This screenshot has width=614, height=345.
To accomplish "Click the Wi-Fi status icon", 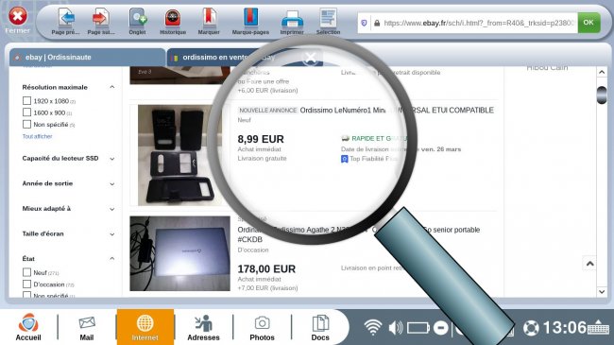I will (x=373, y=327).
